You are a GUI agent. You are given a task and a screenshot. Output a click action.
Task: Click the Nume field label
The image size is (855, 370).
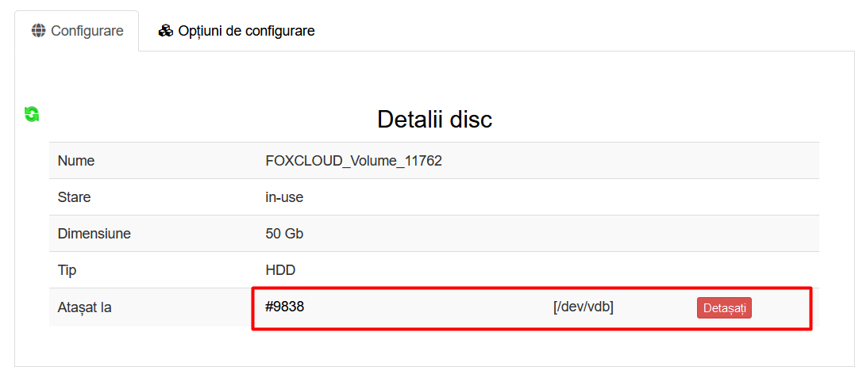coord(76,161)
